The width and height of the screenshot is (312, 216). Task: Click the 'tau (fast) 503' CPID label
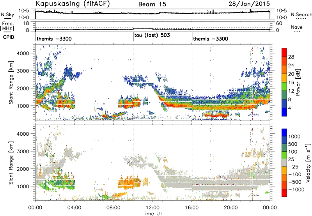click(x=152, y=35)
